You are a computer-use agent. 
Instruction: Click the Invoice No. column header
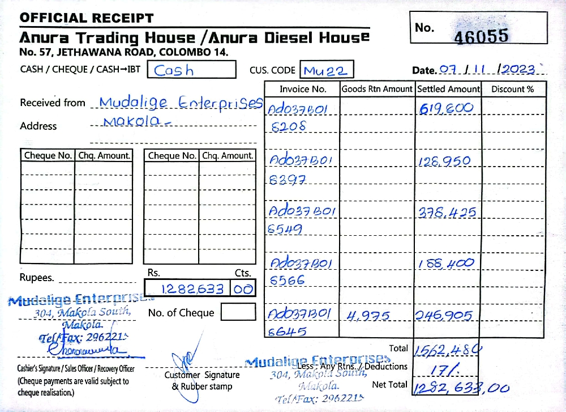click(x=303, y=89)
